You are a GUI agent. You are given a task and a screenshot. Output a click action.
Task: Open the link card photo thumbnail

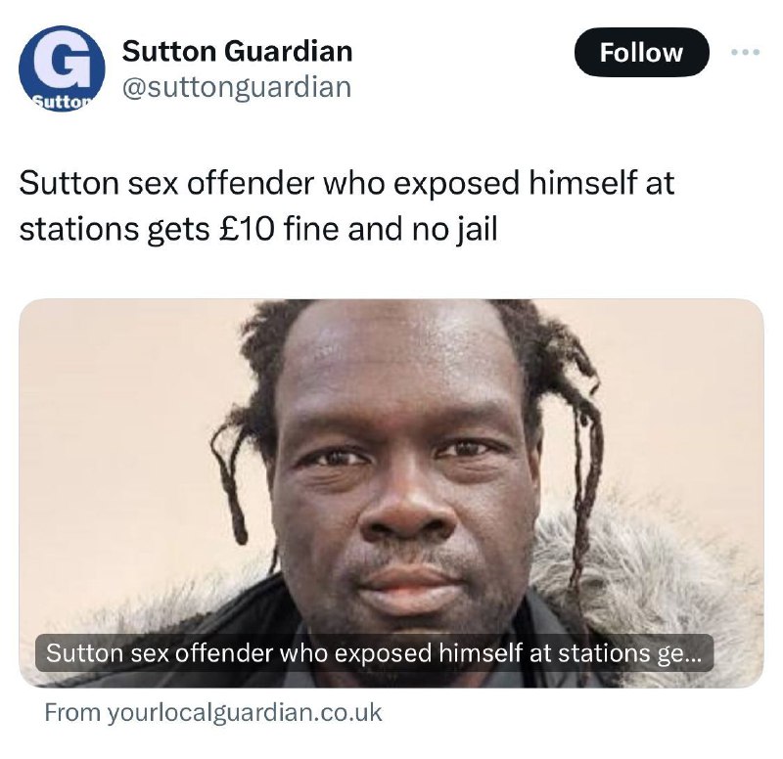tap(391, 493)
